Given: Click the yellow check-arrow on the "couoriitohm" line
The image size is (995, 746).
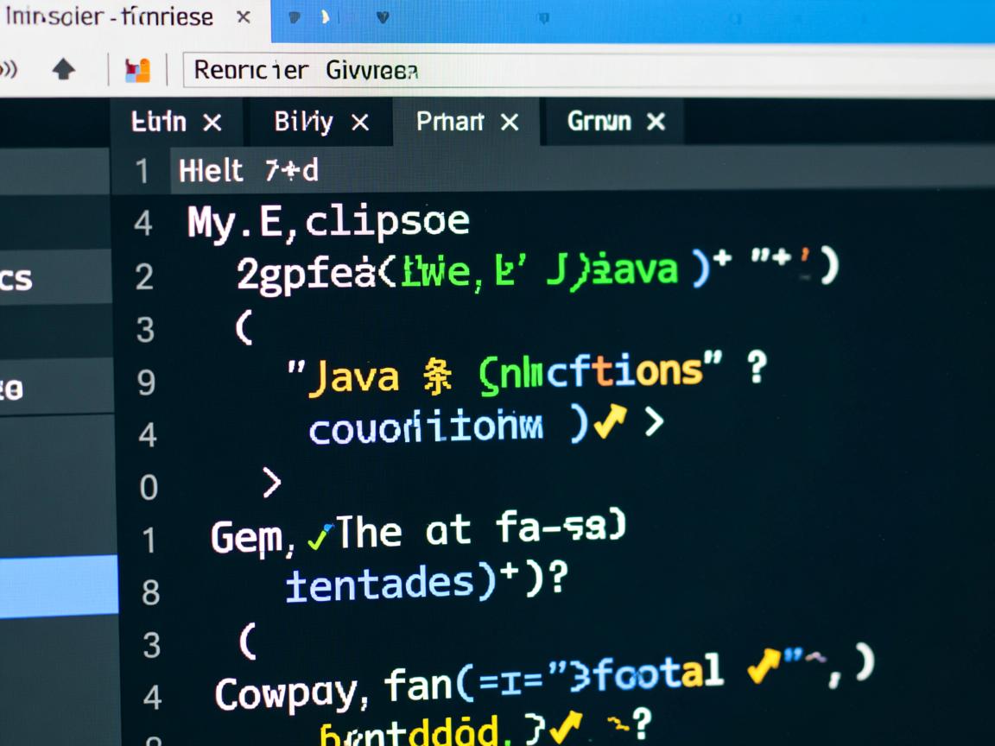Looking at the screenshot, I should (610, 422).
